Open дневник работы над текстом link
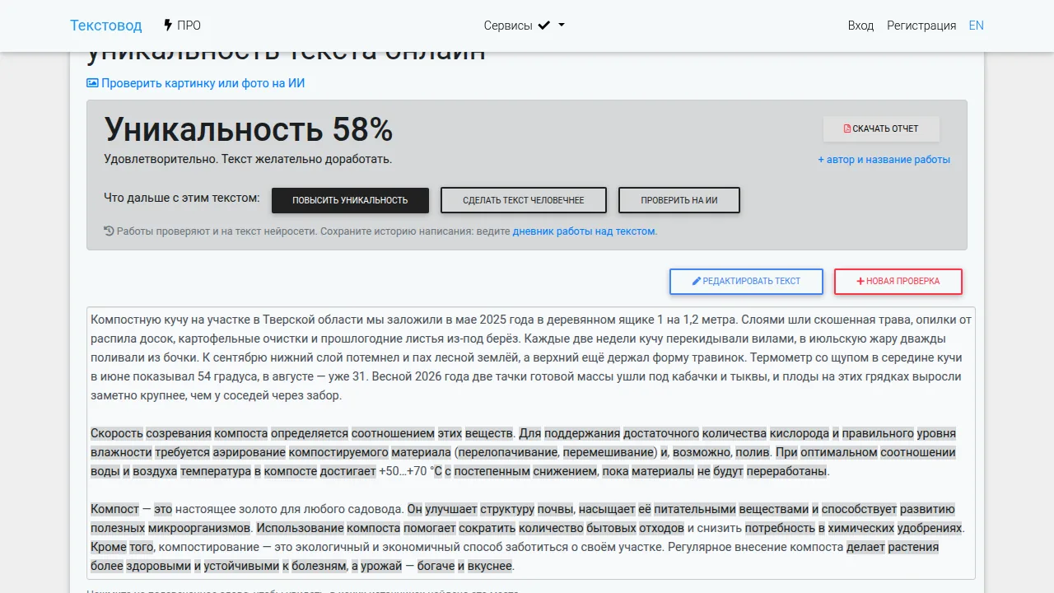The height and width of the screenshot is (593, 1054). [584, 231]
